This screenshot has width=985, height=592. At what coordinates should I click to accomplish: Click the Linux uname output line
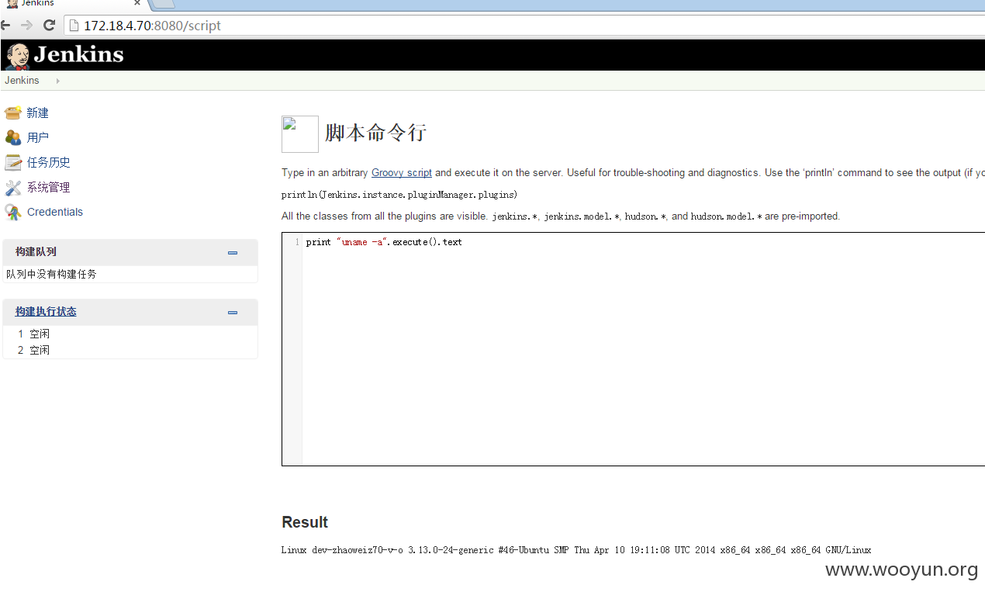(x=576, y=550)
